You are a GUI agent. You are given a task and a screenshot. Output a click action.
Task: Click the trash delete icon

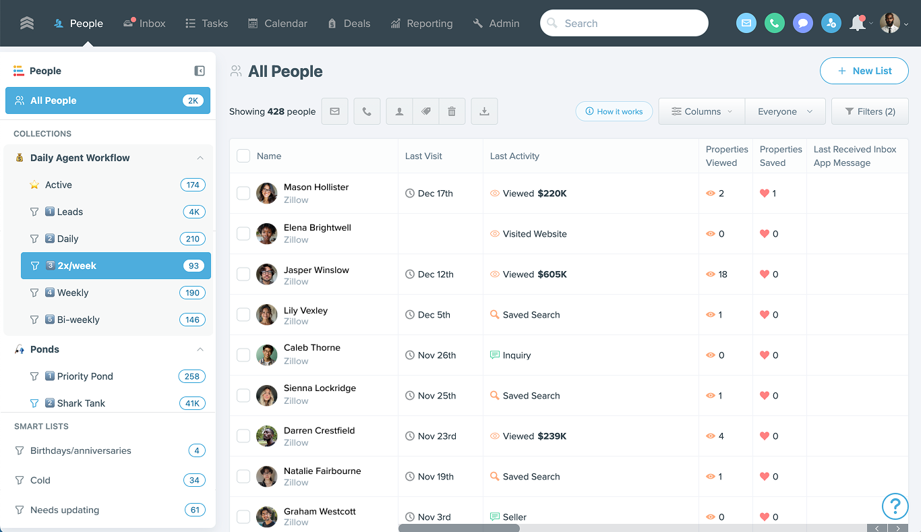pyautogui.click(x=452, y=111)
